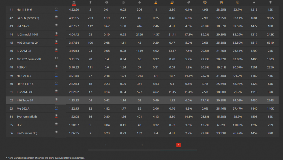Sort by orange circled-plane durability icon

pos(237,2)
